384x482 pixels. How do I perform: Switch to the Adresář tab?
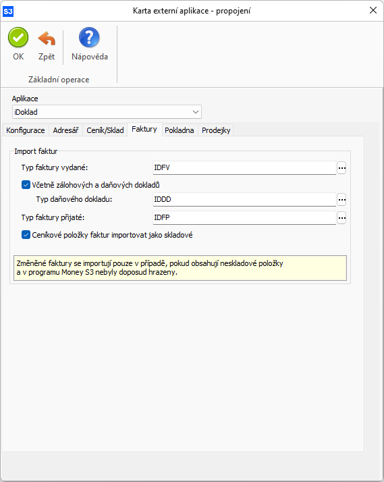point(65,130)
